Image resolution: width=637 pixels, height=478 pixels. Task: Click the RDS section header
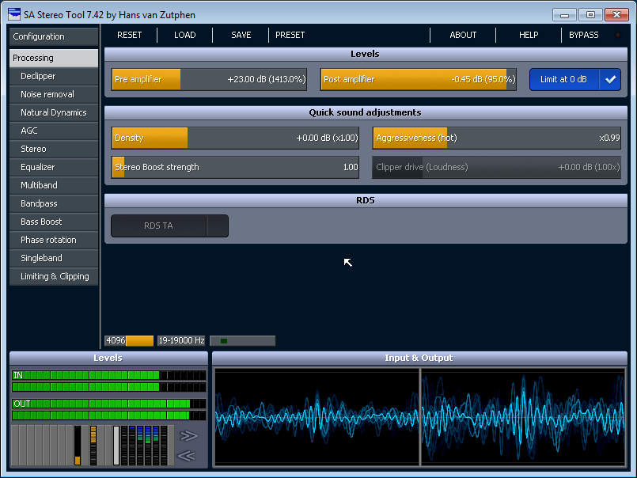pyautogui.click(x=366, y=200)
